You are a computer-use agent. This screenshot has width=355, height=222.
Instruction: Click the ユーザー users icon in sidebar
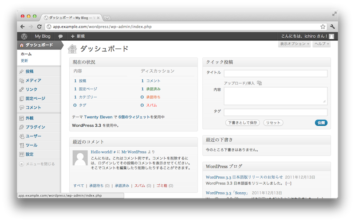[x=21, y=136]
